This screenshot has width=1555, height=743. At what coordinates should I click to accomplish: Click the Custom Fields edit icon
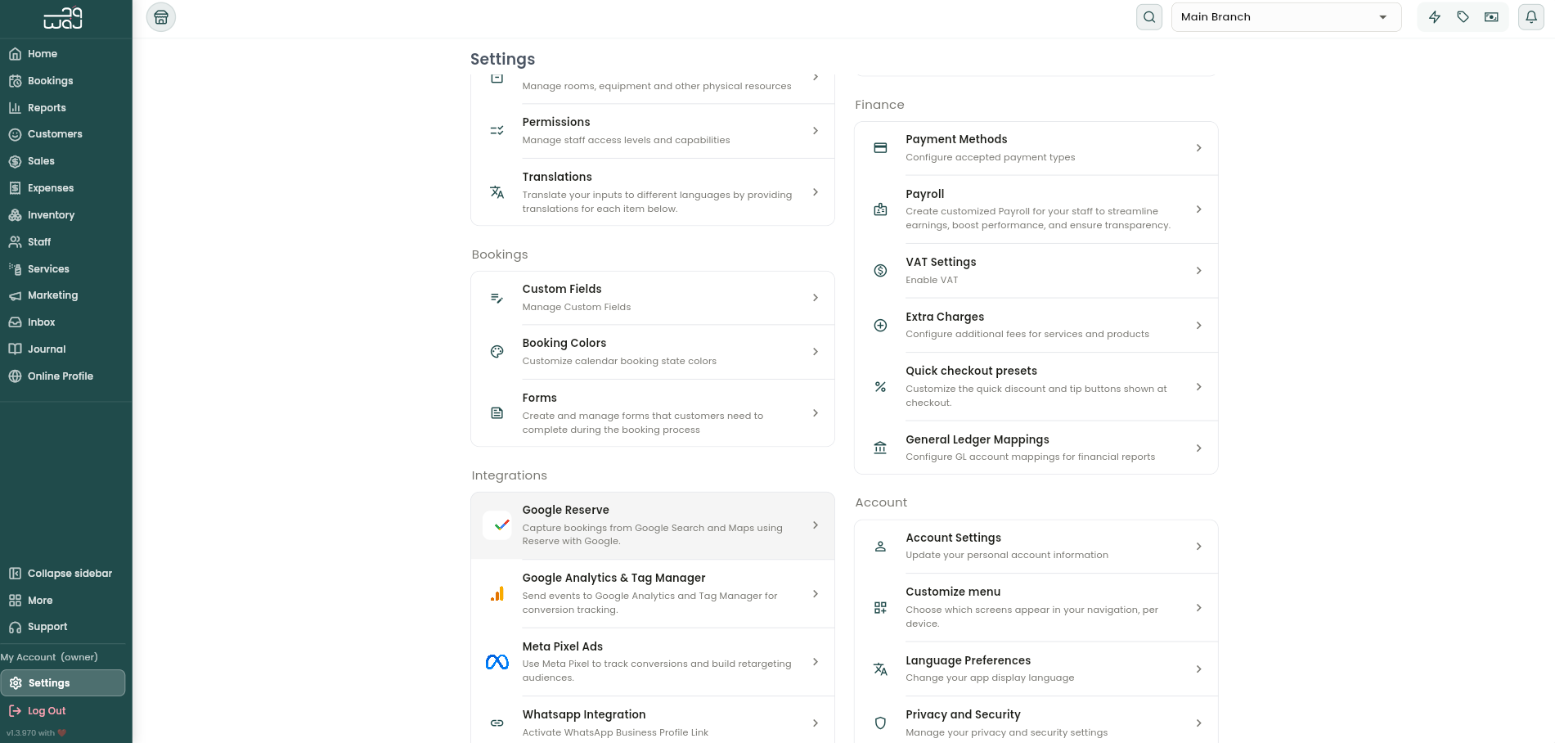(497, 298)
